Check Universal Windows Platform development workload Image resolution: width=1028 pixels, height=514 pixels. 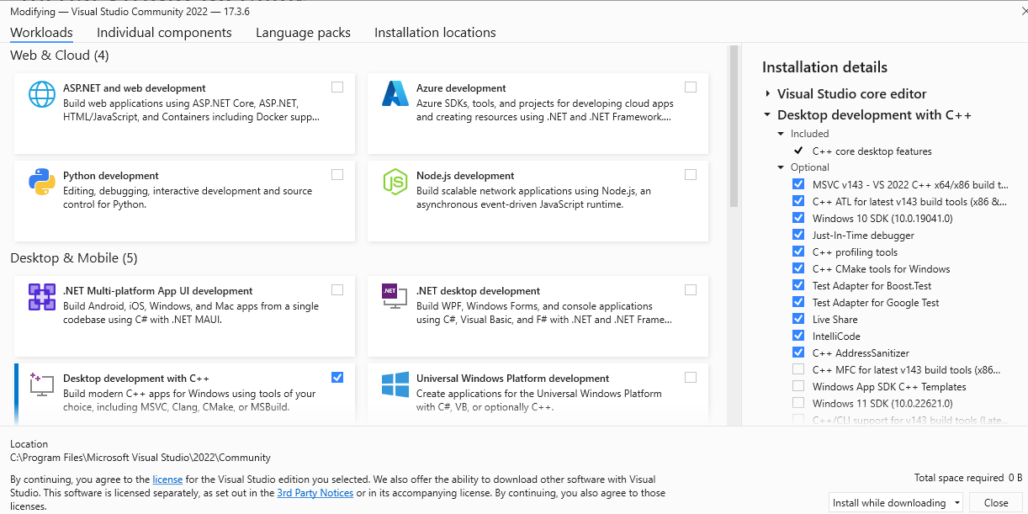coord(691,378)
